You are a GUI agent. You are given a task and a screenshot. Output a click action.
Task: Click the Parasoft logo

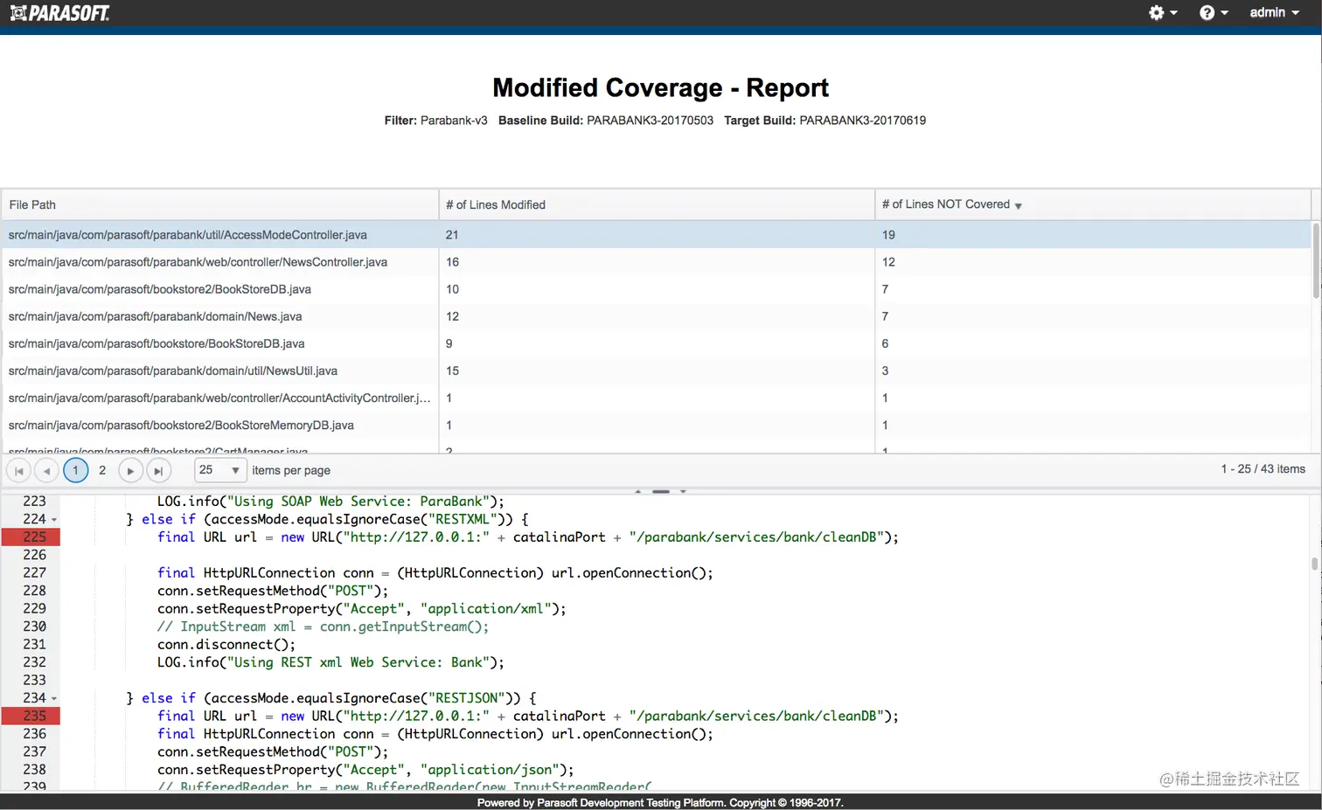(59, 13)
